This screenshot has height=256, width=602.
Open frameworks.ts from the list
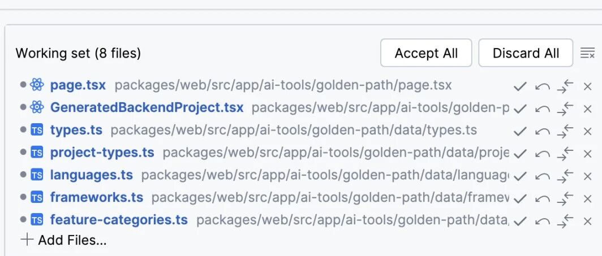pos(96,198)
